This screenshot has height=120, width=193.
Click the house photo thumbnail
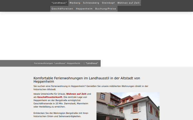[128, 106]
